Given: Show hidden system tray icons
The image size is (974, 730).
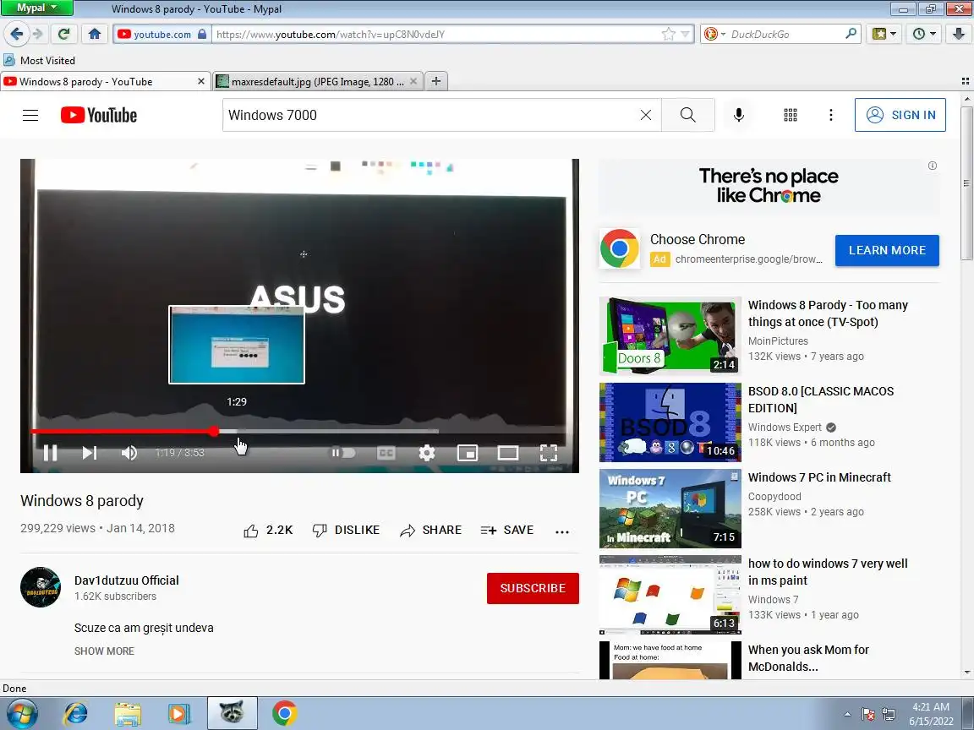Looking at the screenshot, I should (x=847, y=715).
